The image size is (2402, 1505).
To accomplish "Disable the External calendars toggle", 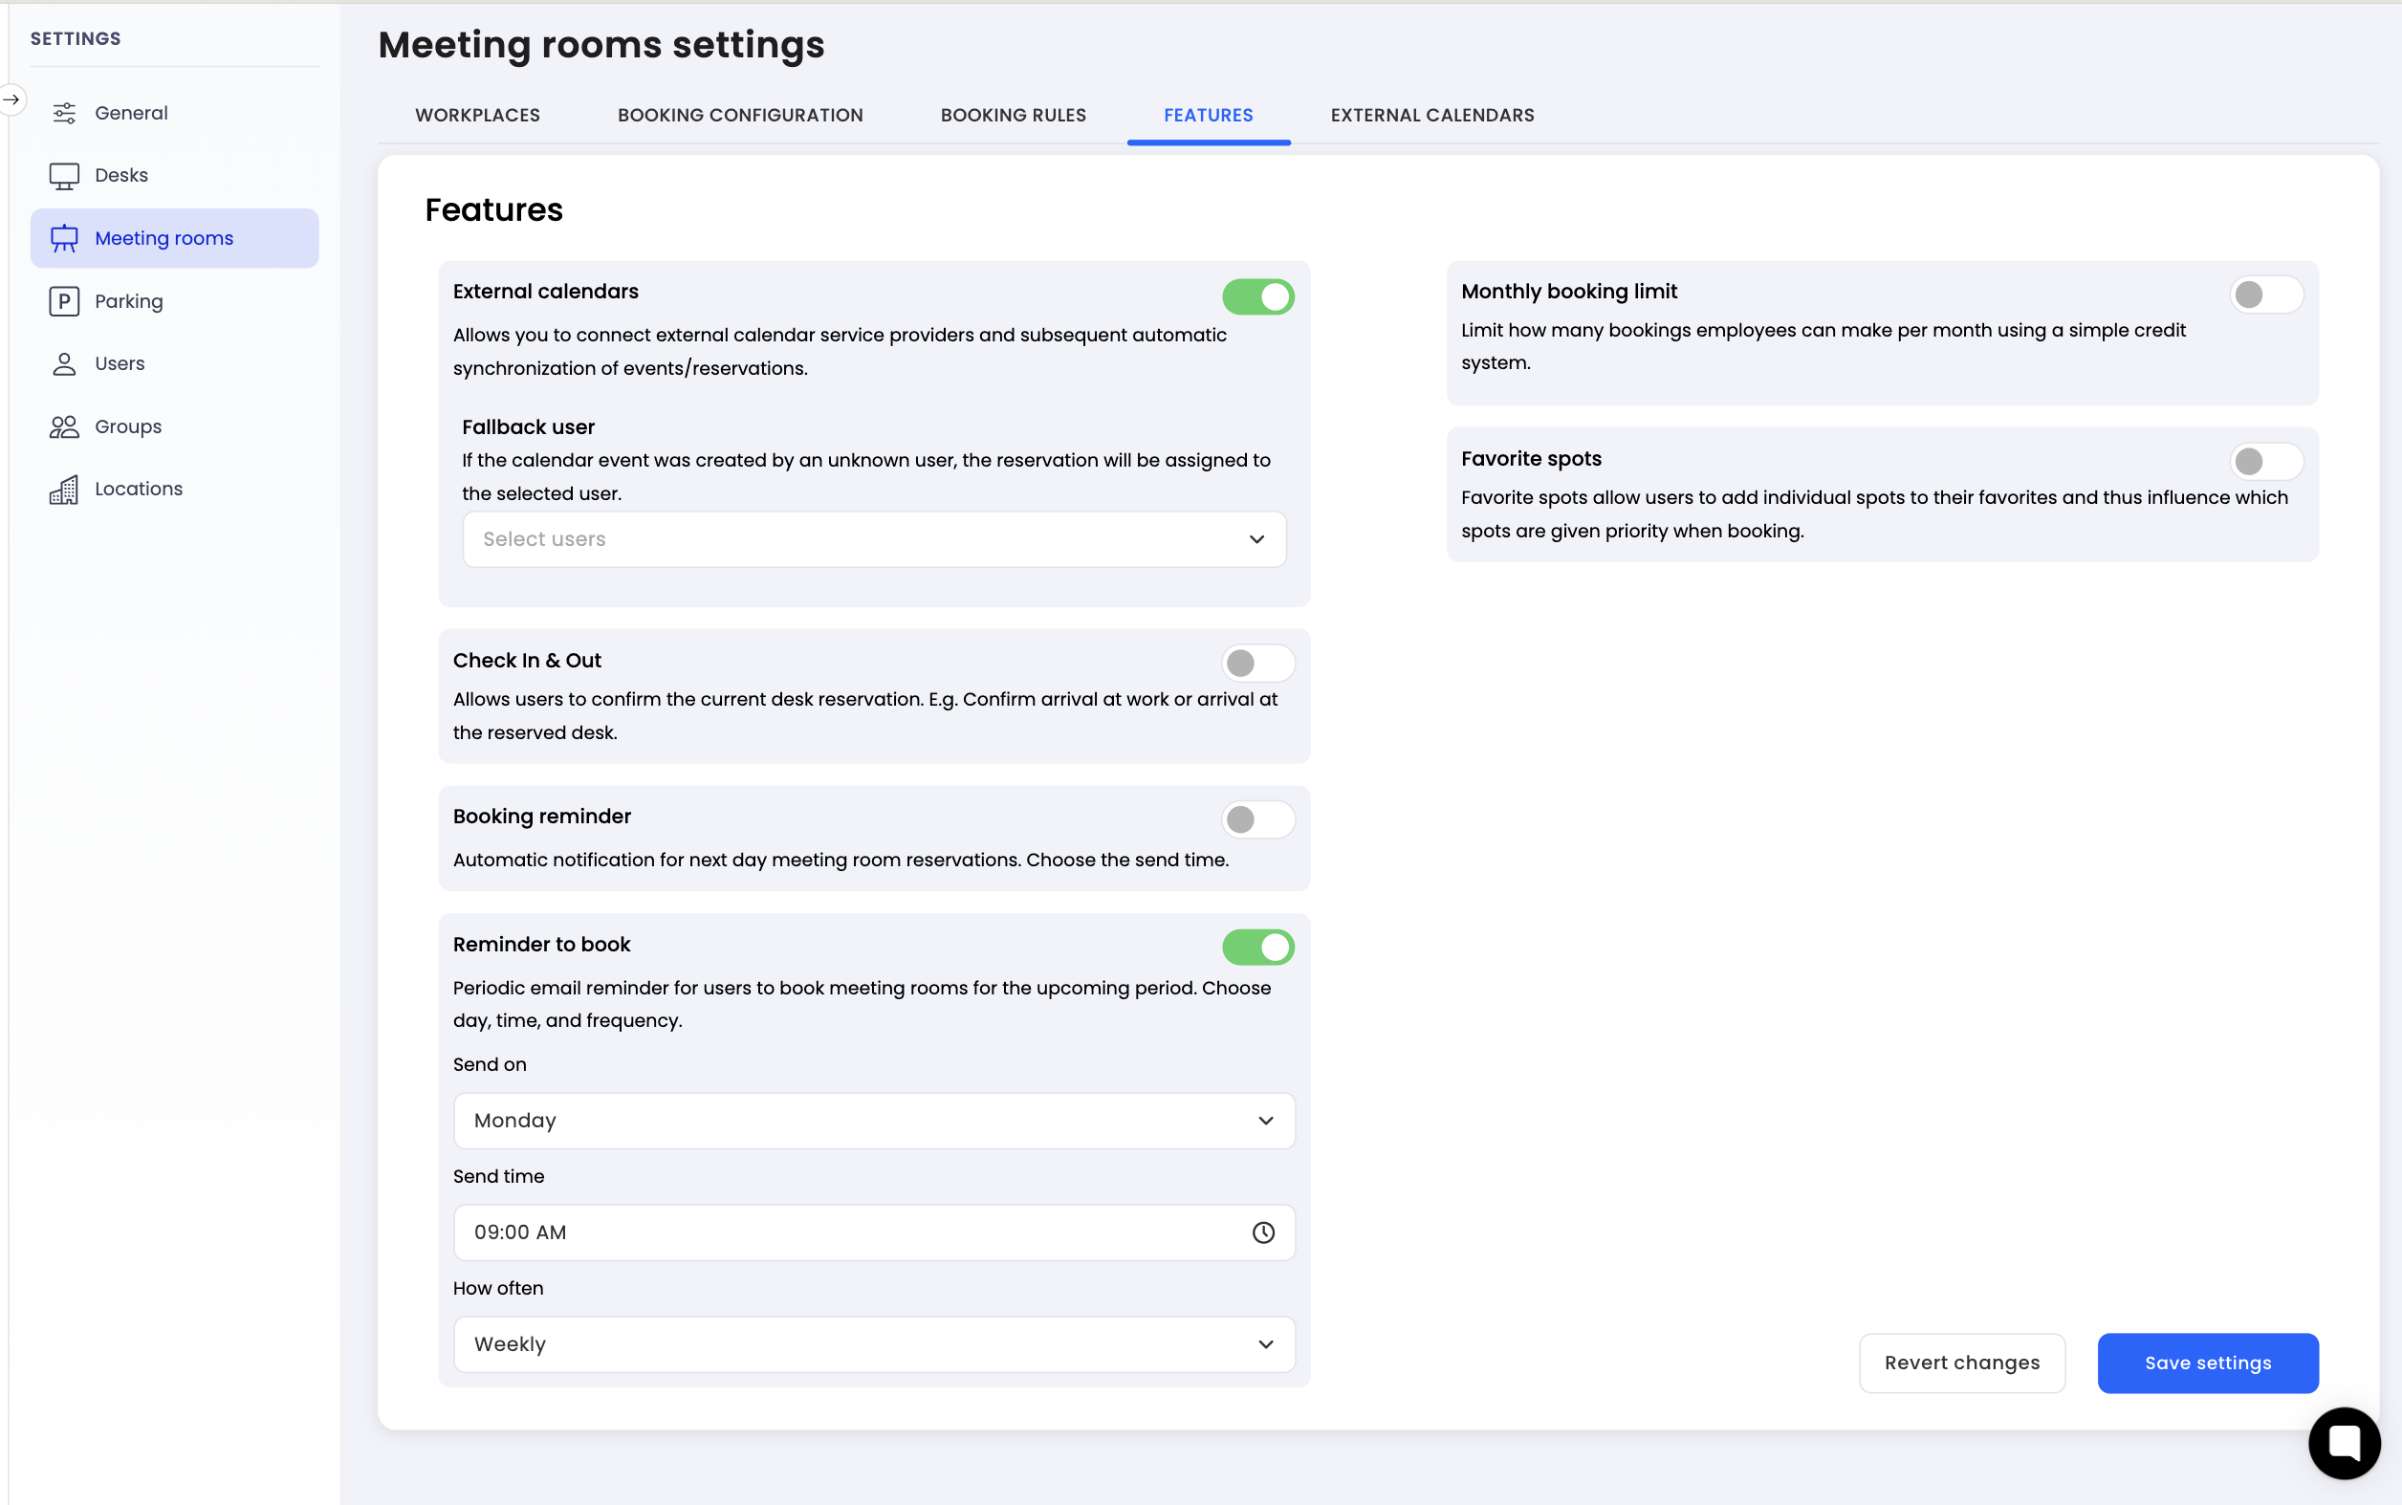I will [1257, 296].
